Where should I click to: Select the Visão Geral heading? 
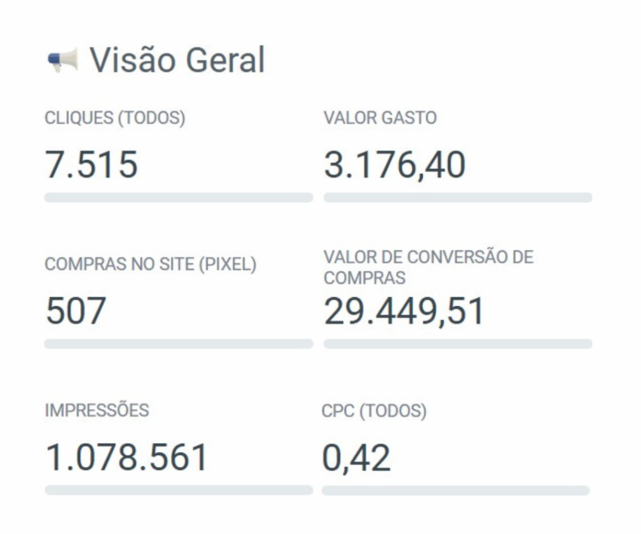click(177, 60)
